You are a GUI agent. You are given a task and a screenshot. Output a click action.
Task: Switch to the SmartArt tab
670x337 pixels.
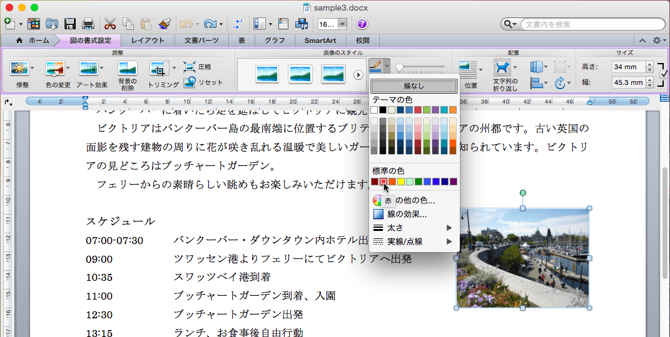[x=320, y=41]
